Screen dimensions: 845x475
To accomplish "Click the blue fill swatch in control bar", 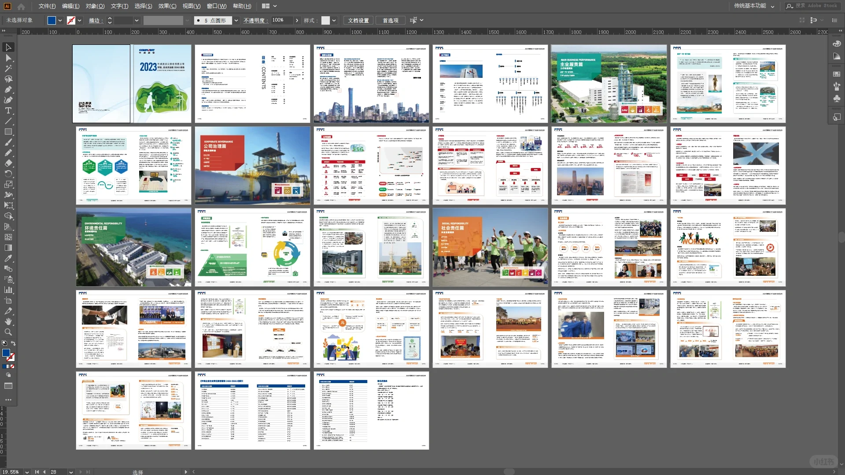I will click(52, 20).
